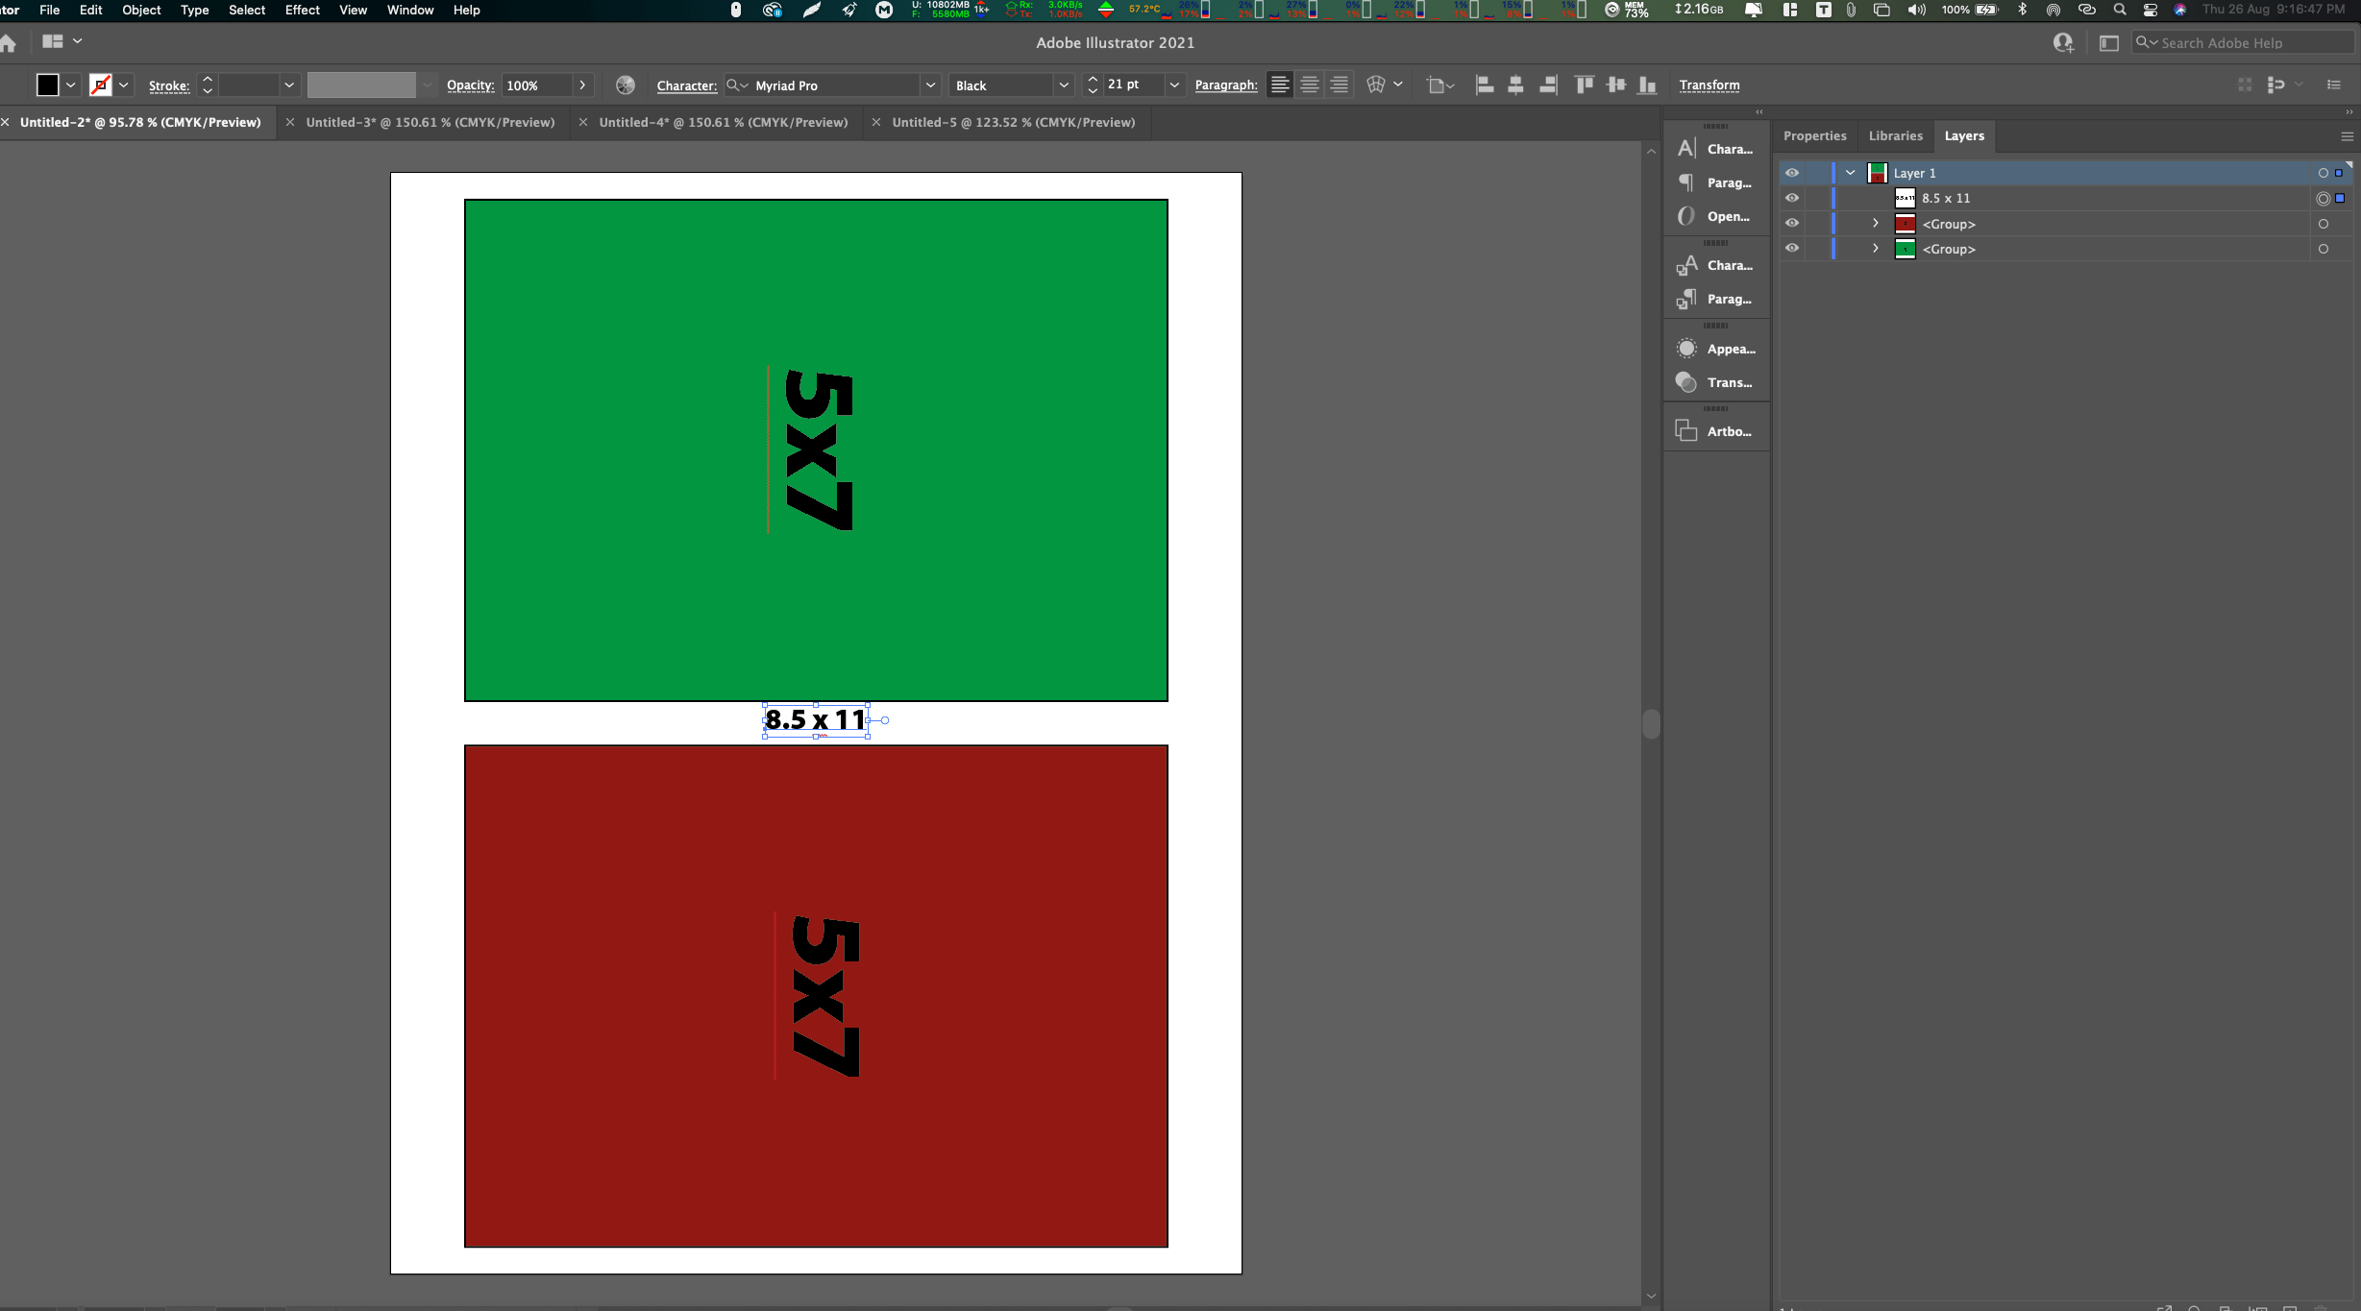Open the Transparency panel icon
The image size is (2361, 1311).
click(1686, 382)
